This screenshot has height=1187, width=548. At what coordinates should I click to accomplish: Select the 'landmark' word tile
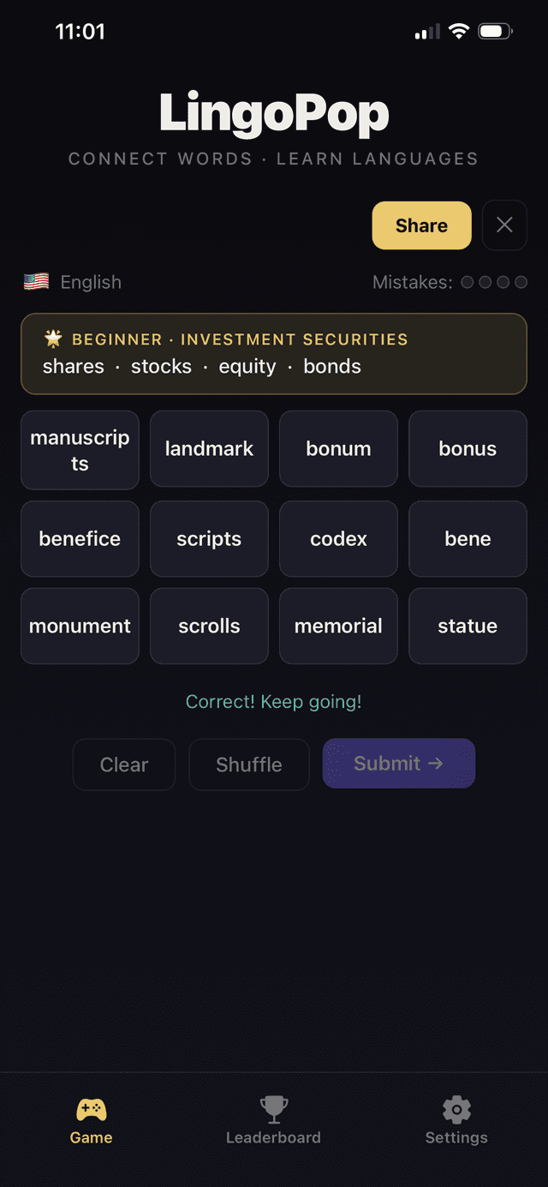[x=209, y=449]
